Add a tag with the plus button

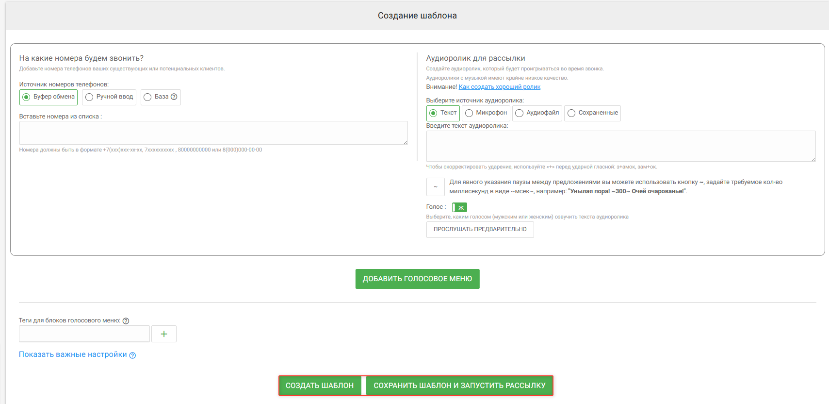(x=164, y=334)
